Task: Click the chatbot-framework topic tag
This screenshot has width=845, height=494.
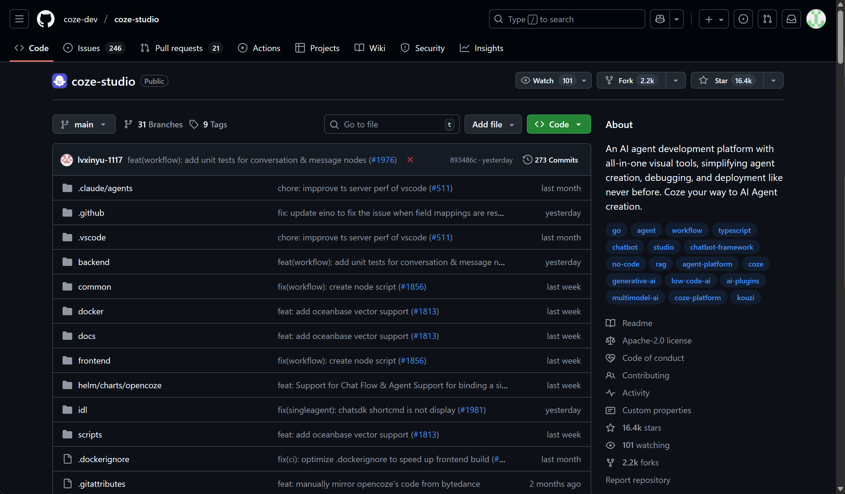Action: (722, 247)
